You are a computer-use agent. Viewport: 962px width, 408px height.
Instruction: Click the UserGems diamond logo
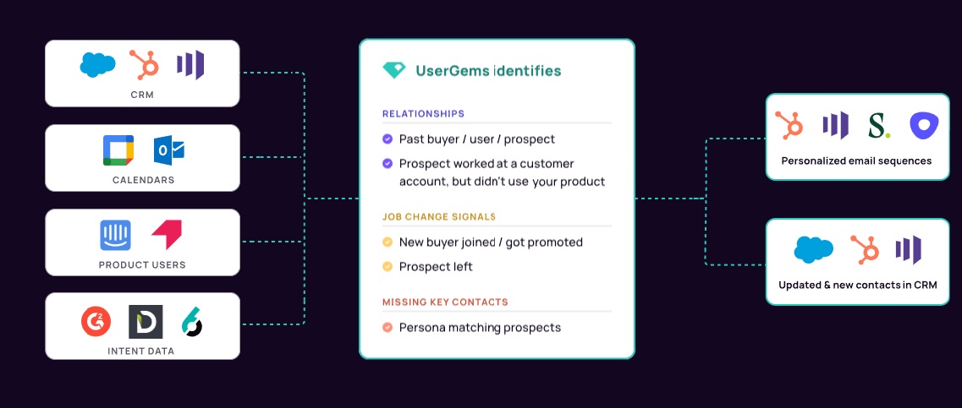coord(394,70)
